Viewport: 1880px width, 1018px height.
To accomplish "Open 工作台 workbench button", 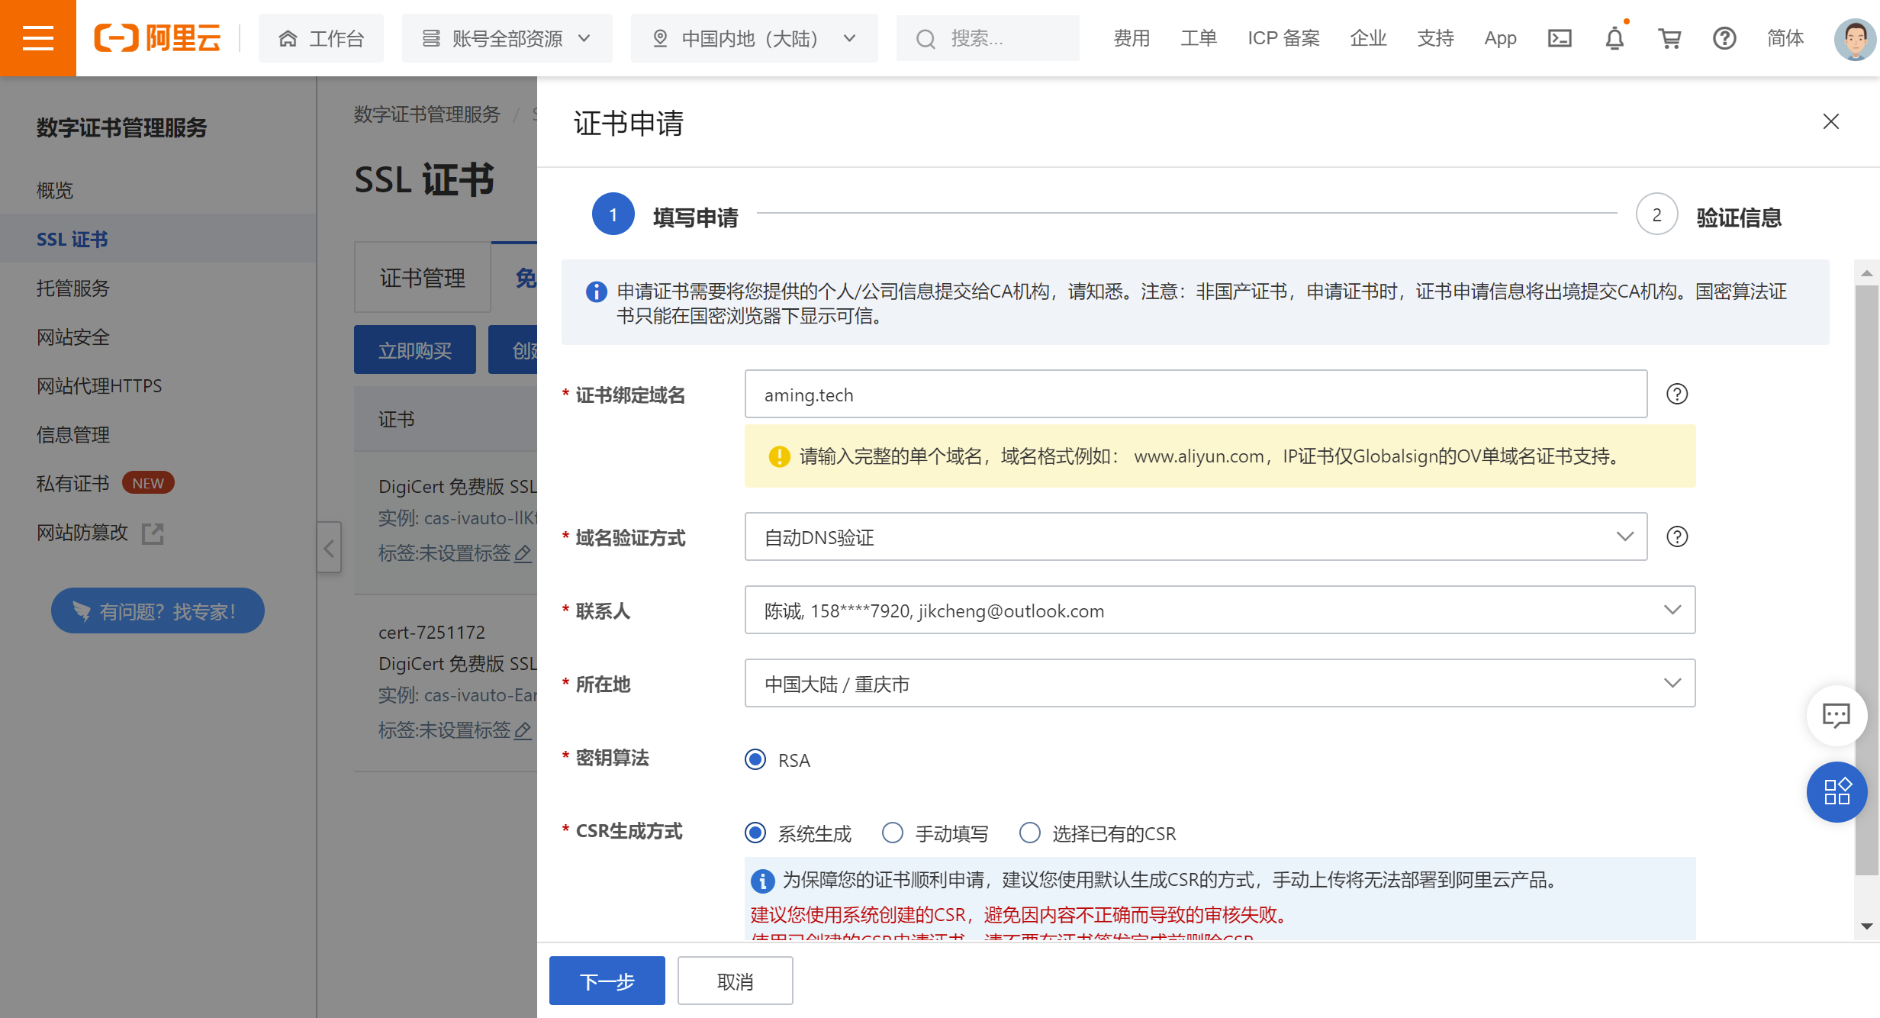I will [x=321, y=38].
